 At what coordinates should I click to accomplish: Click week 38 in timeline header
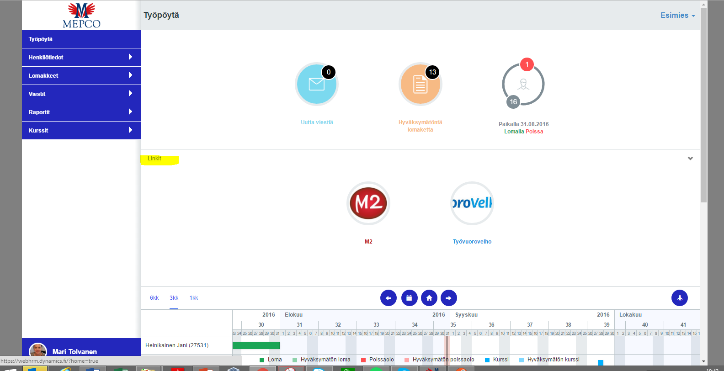(568, 325)
